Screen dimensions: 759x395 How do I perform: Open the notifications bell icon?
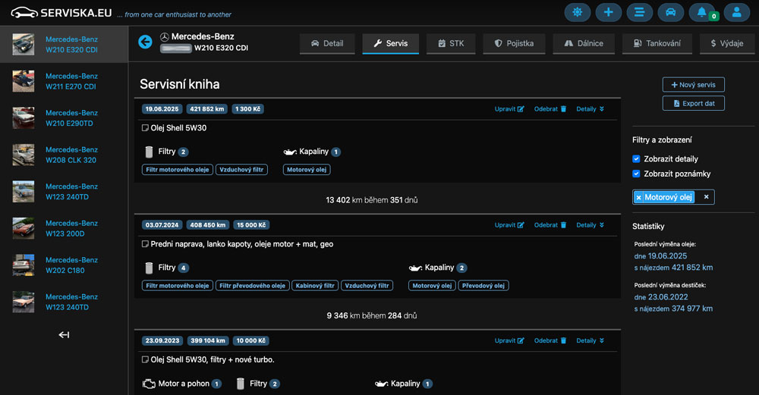(x=701, y=13)
